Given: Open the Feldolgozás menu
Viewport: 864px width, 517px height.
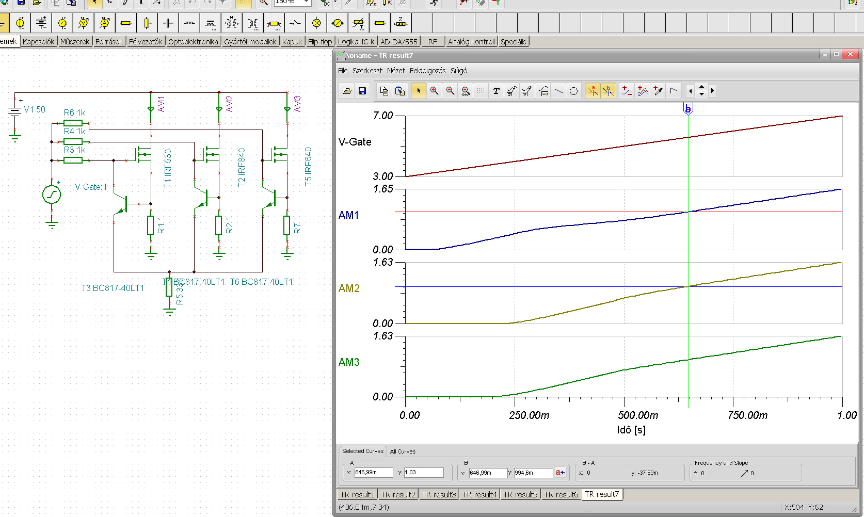Looking at the screenshot, I should [x=427, y=71].
